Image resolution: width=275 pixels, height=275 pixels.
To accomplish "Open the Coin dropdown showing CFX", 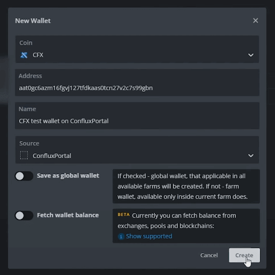I will click(137, 49).
